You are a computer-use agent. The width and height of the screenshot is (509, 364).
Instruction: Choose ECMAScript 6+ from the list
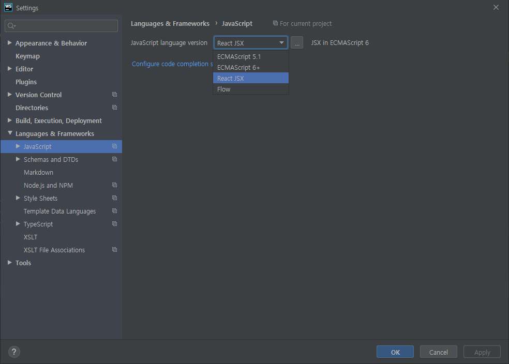coord(250,67)
